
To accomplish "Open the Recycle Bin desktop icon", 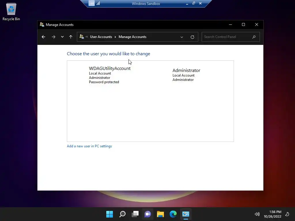I will pyautogui.click(x=11, y=12).
